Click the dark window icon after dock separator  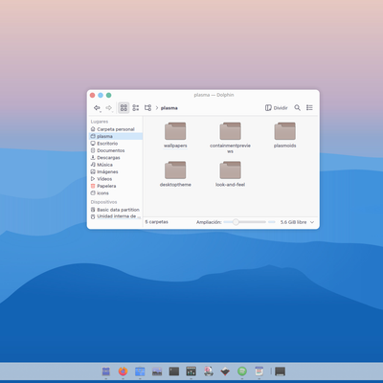coord(280,372)
